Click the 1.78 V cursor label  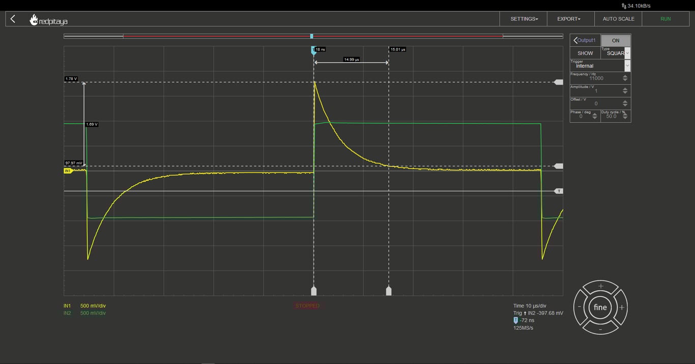pyautogui.click(x=71, y=79)
